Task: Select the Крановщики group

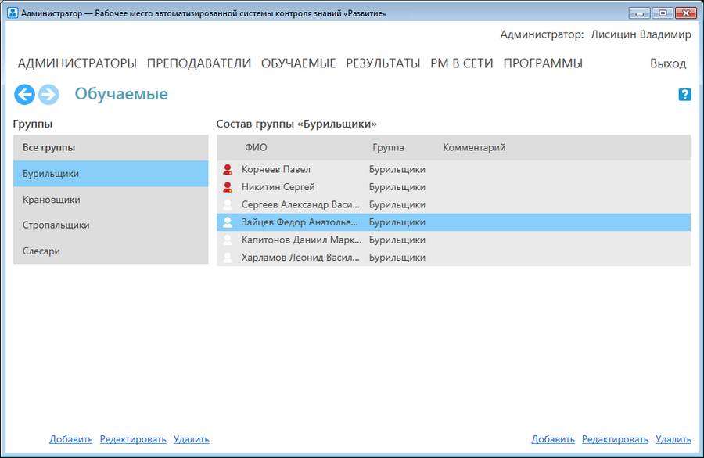Action: 111,200
